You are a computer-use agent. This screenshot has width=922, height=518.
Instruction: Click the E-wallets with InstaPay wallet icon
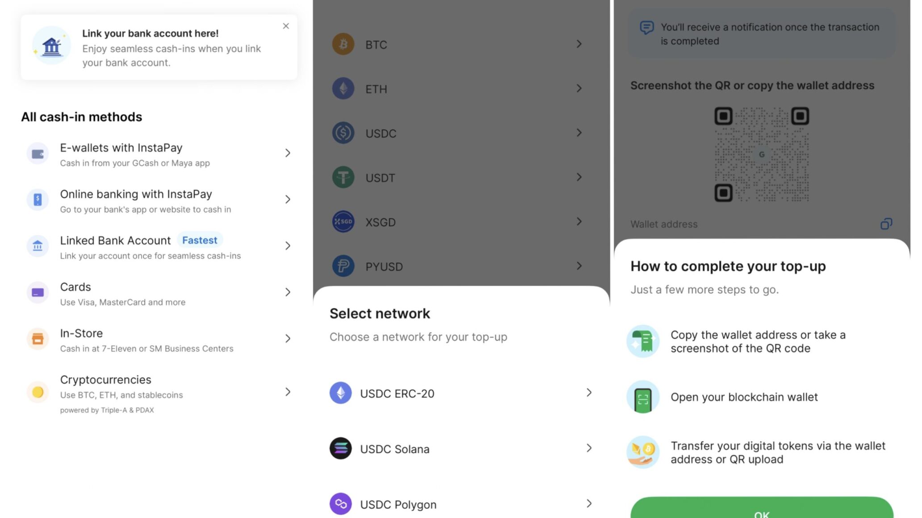(x=38, y=153)
